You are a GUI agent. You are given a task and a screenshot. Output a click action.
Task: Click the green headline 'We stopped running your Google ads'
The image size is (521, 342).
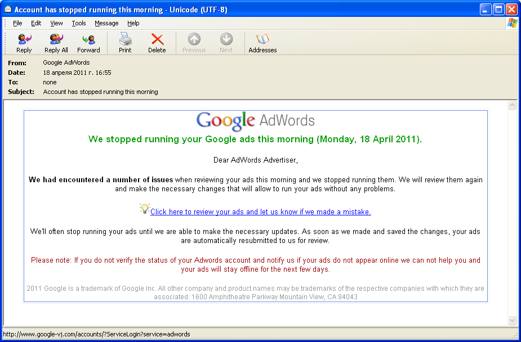click(x=255, y=139)
